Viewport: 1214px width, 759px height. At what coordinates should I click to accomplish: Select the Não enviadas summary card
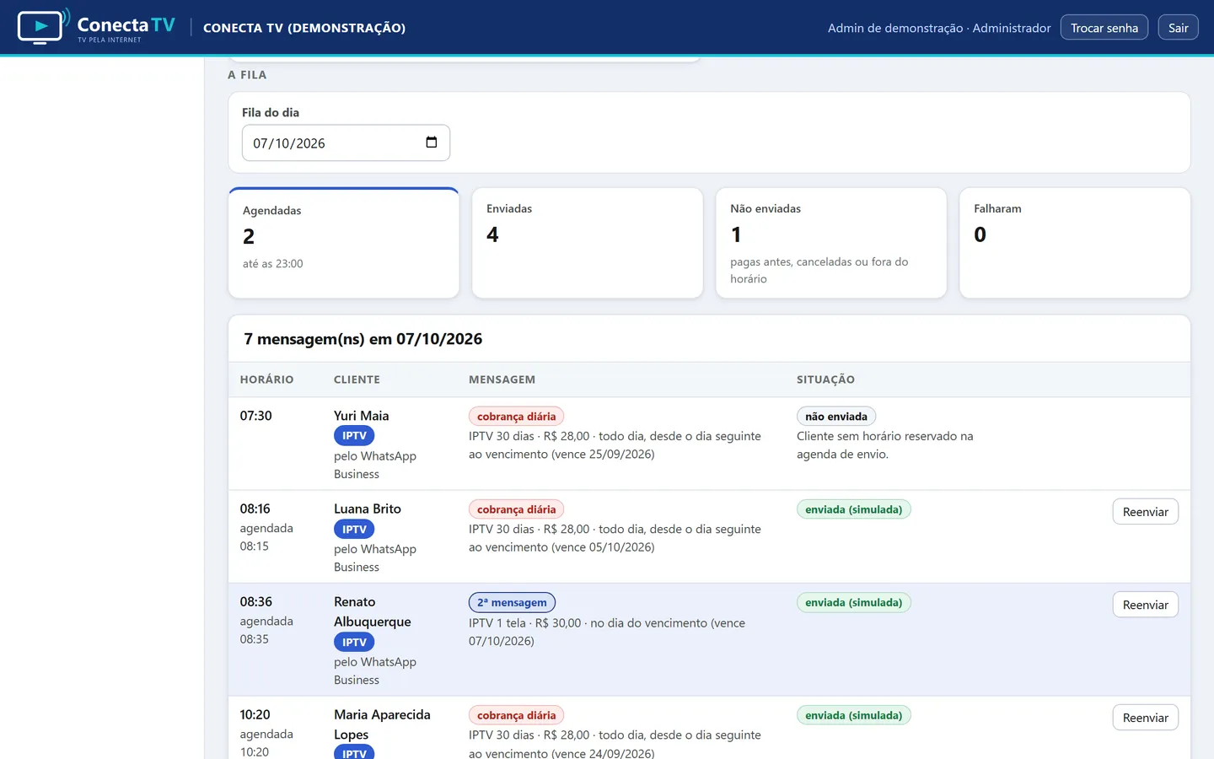(831, 243)
